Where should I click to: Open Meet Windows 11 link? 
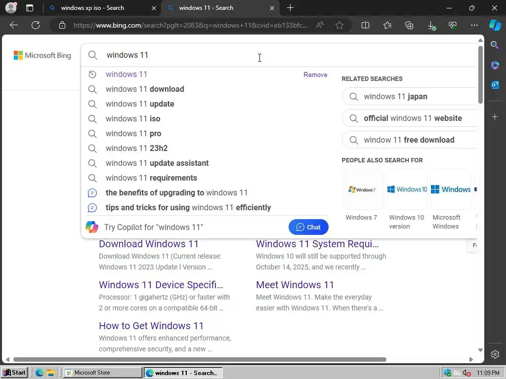click(295, 285)
